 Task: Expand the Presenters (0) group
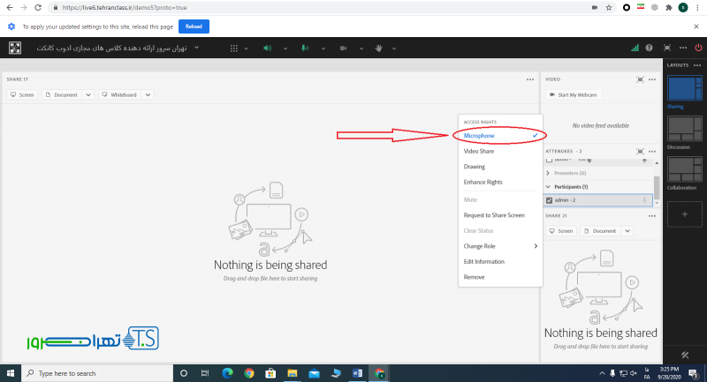coord(548,174)
